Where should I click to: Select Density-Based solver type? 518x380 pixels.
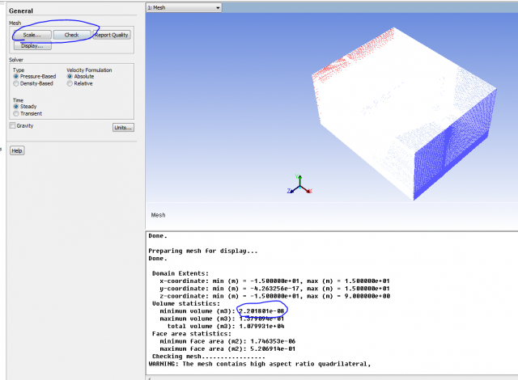(x=16, y=84)
